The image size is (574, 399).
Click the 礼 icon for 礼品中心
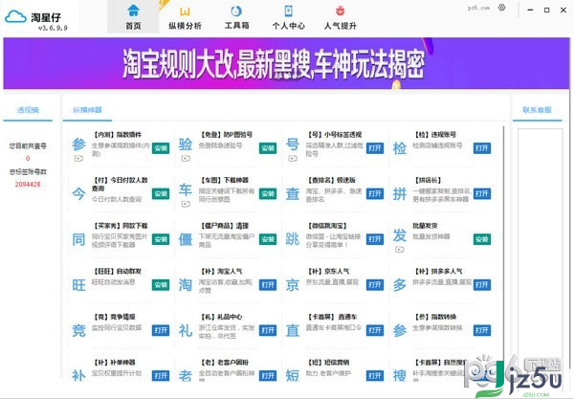click(x=186, y=330)
